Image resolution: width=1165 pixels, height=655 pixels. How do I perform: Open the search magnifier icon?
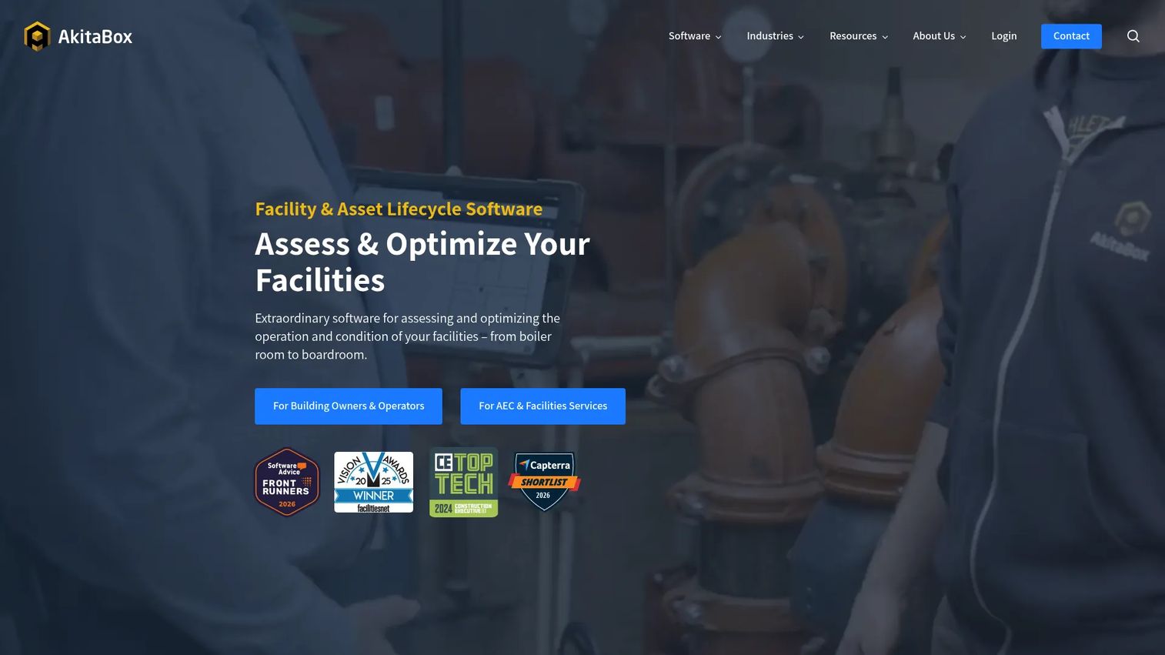[x=1133, y=36]
